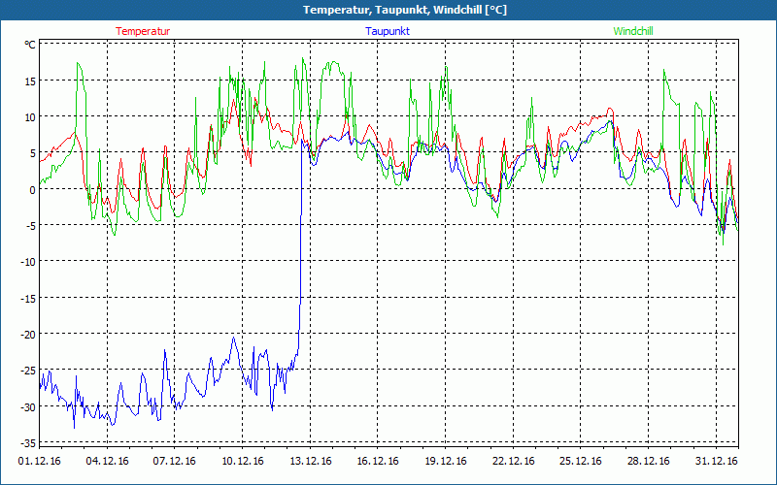This screenshot has width=777, height=485.
Task: Click the date label 28.12.16
Action: click(648, 461)
